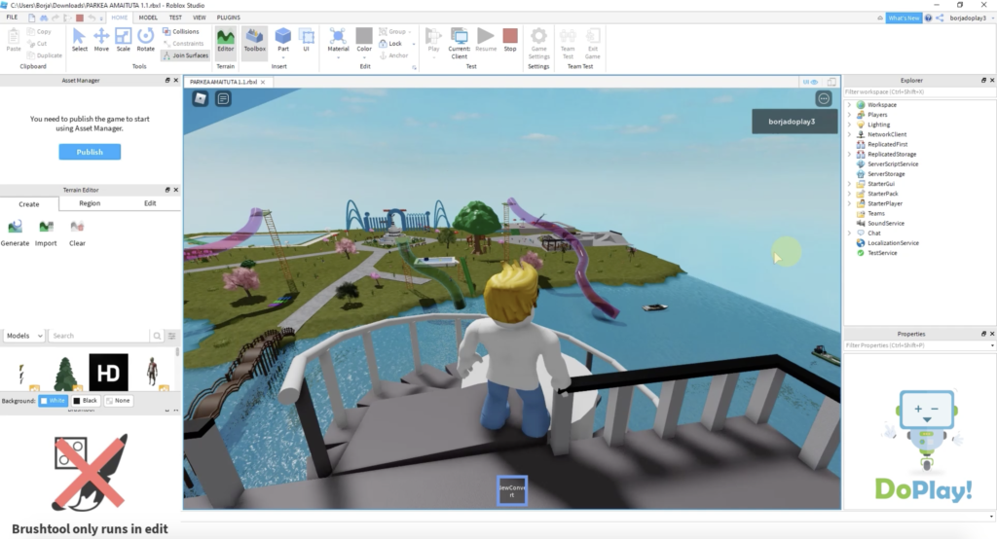Viewport: 997px width, 539px height.
Task: Toggle Collisions option
Action: click(x=180, y=31)
